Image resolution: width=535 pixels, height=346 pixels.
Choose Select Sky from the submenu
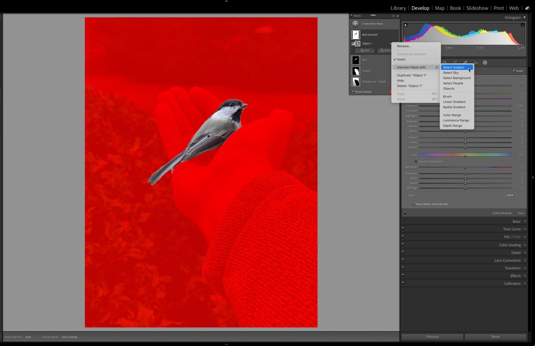click(x=451, y=72)
